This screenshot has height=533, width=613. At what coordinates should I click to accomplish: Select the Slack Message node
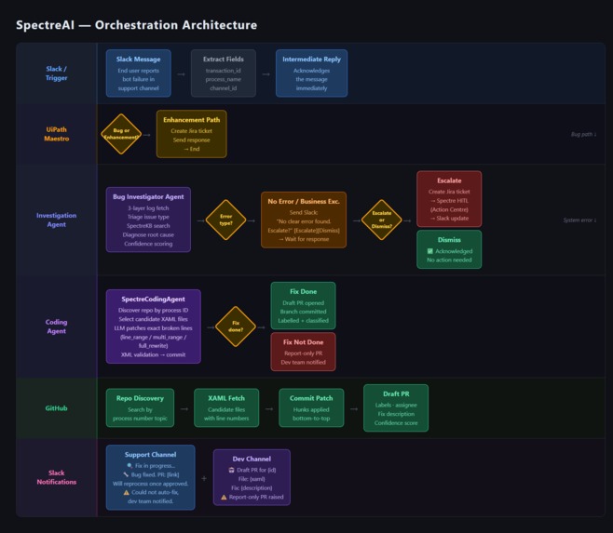point(139,73)
